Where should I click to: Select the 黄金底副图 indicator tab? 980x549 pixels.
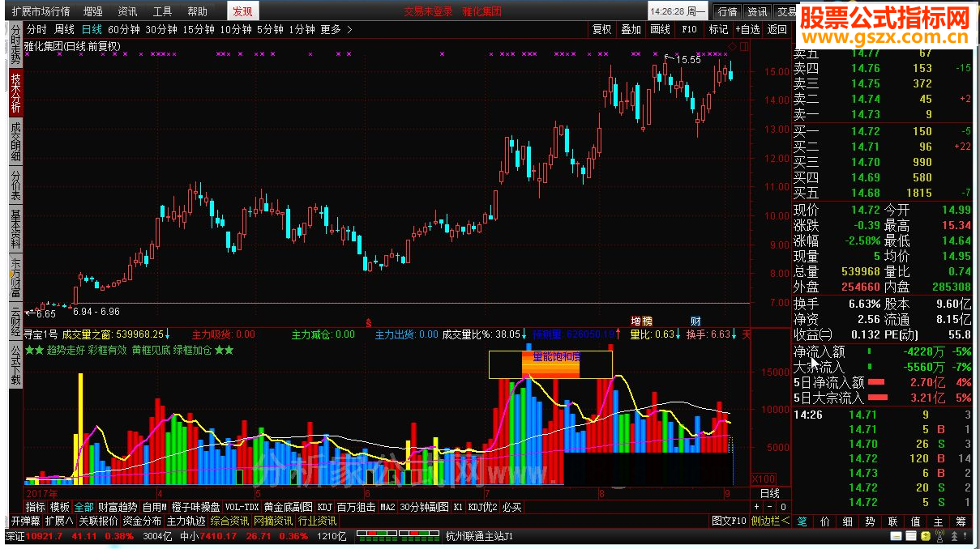[288, 507]
